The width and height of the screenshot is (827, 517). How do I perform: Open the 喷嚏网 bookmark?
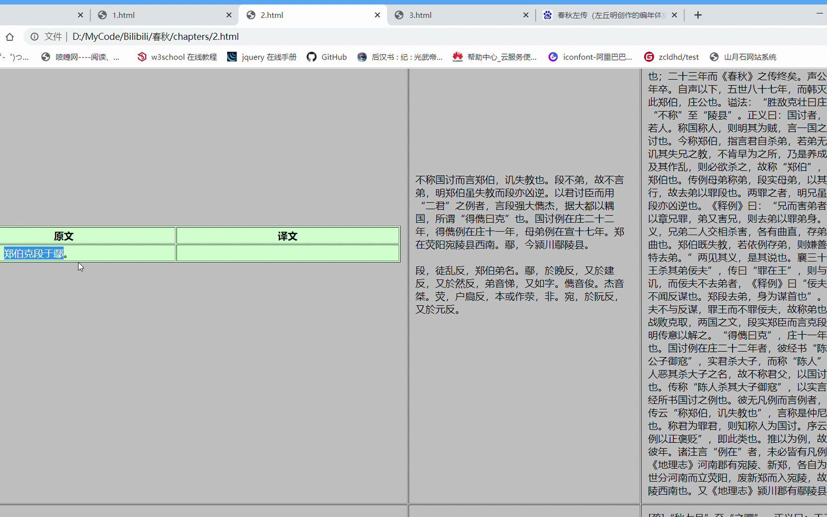[81, 57]
